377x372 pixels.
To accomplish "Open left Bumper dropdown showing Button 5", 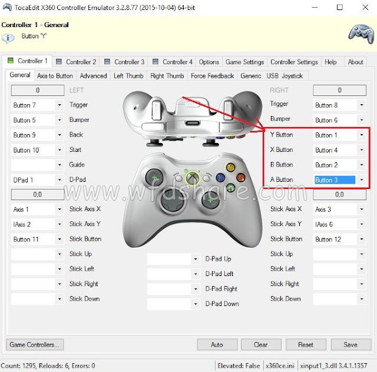I will pos(38,120).
